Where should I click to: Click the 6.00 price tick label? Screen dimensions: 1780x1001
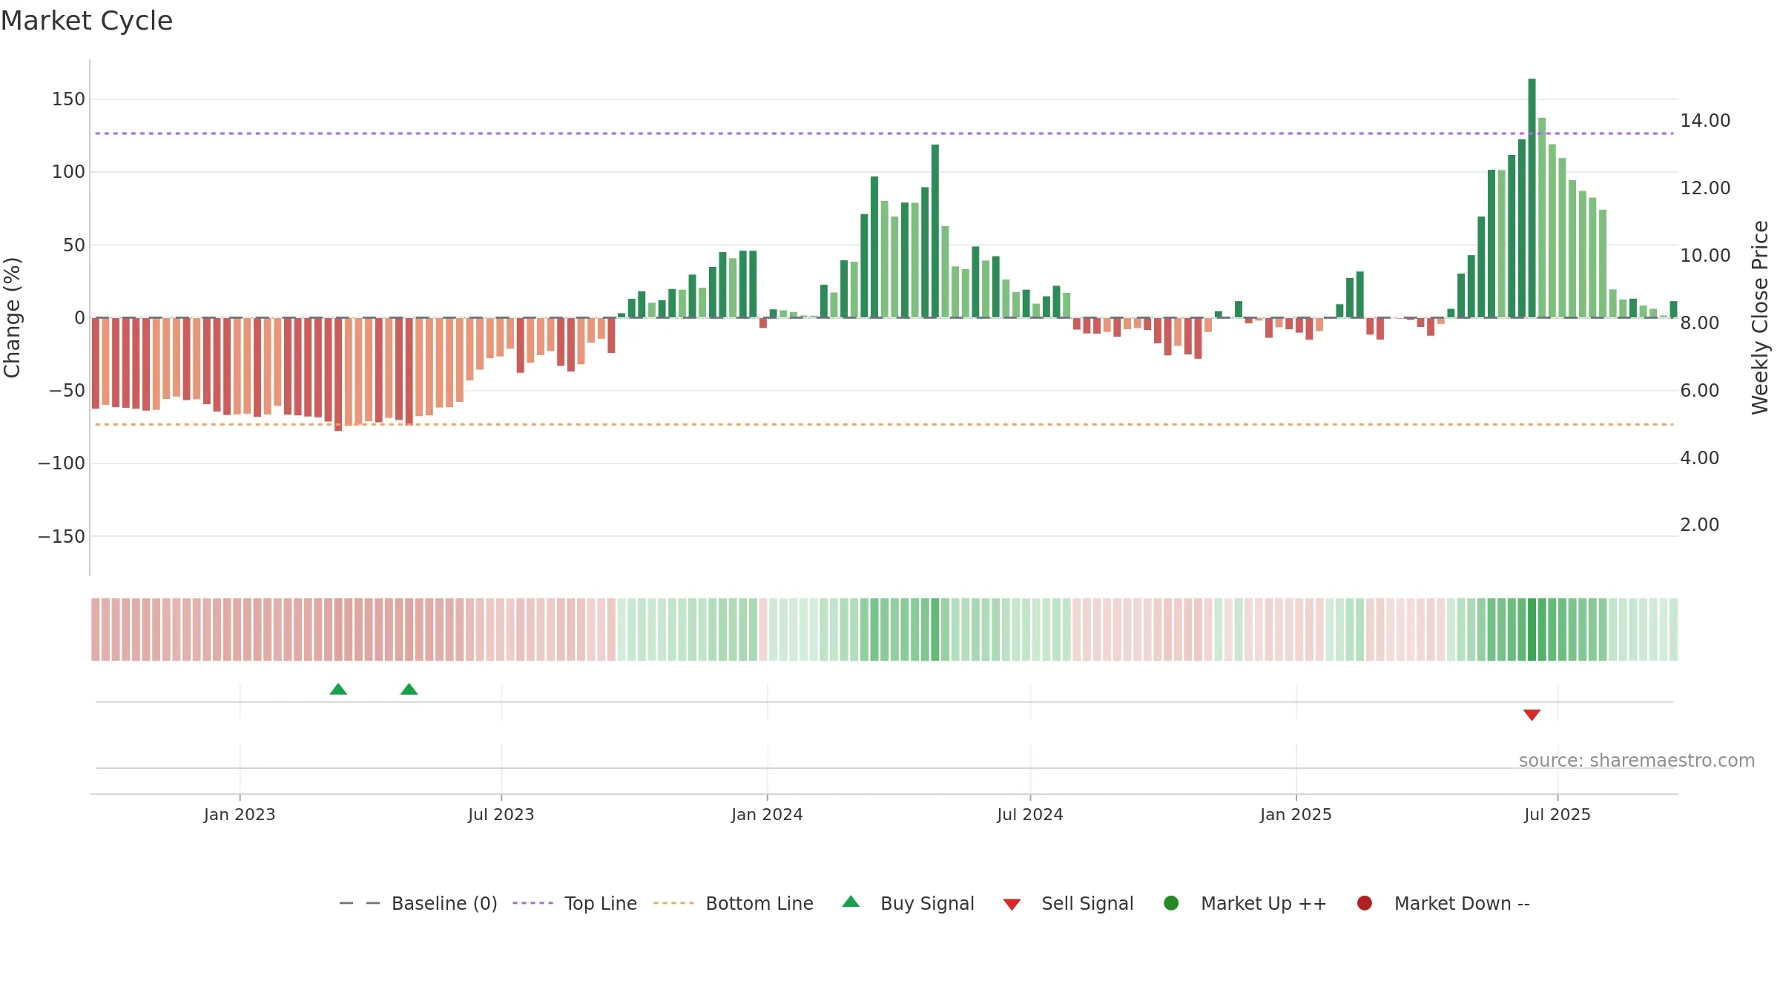pos(1699,390)
